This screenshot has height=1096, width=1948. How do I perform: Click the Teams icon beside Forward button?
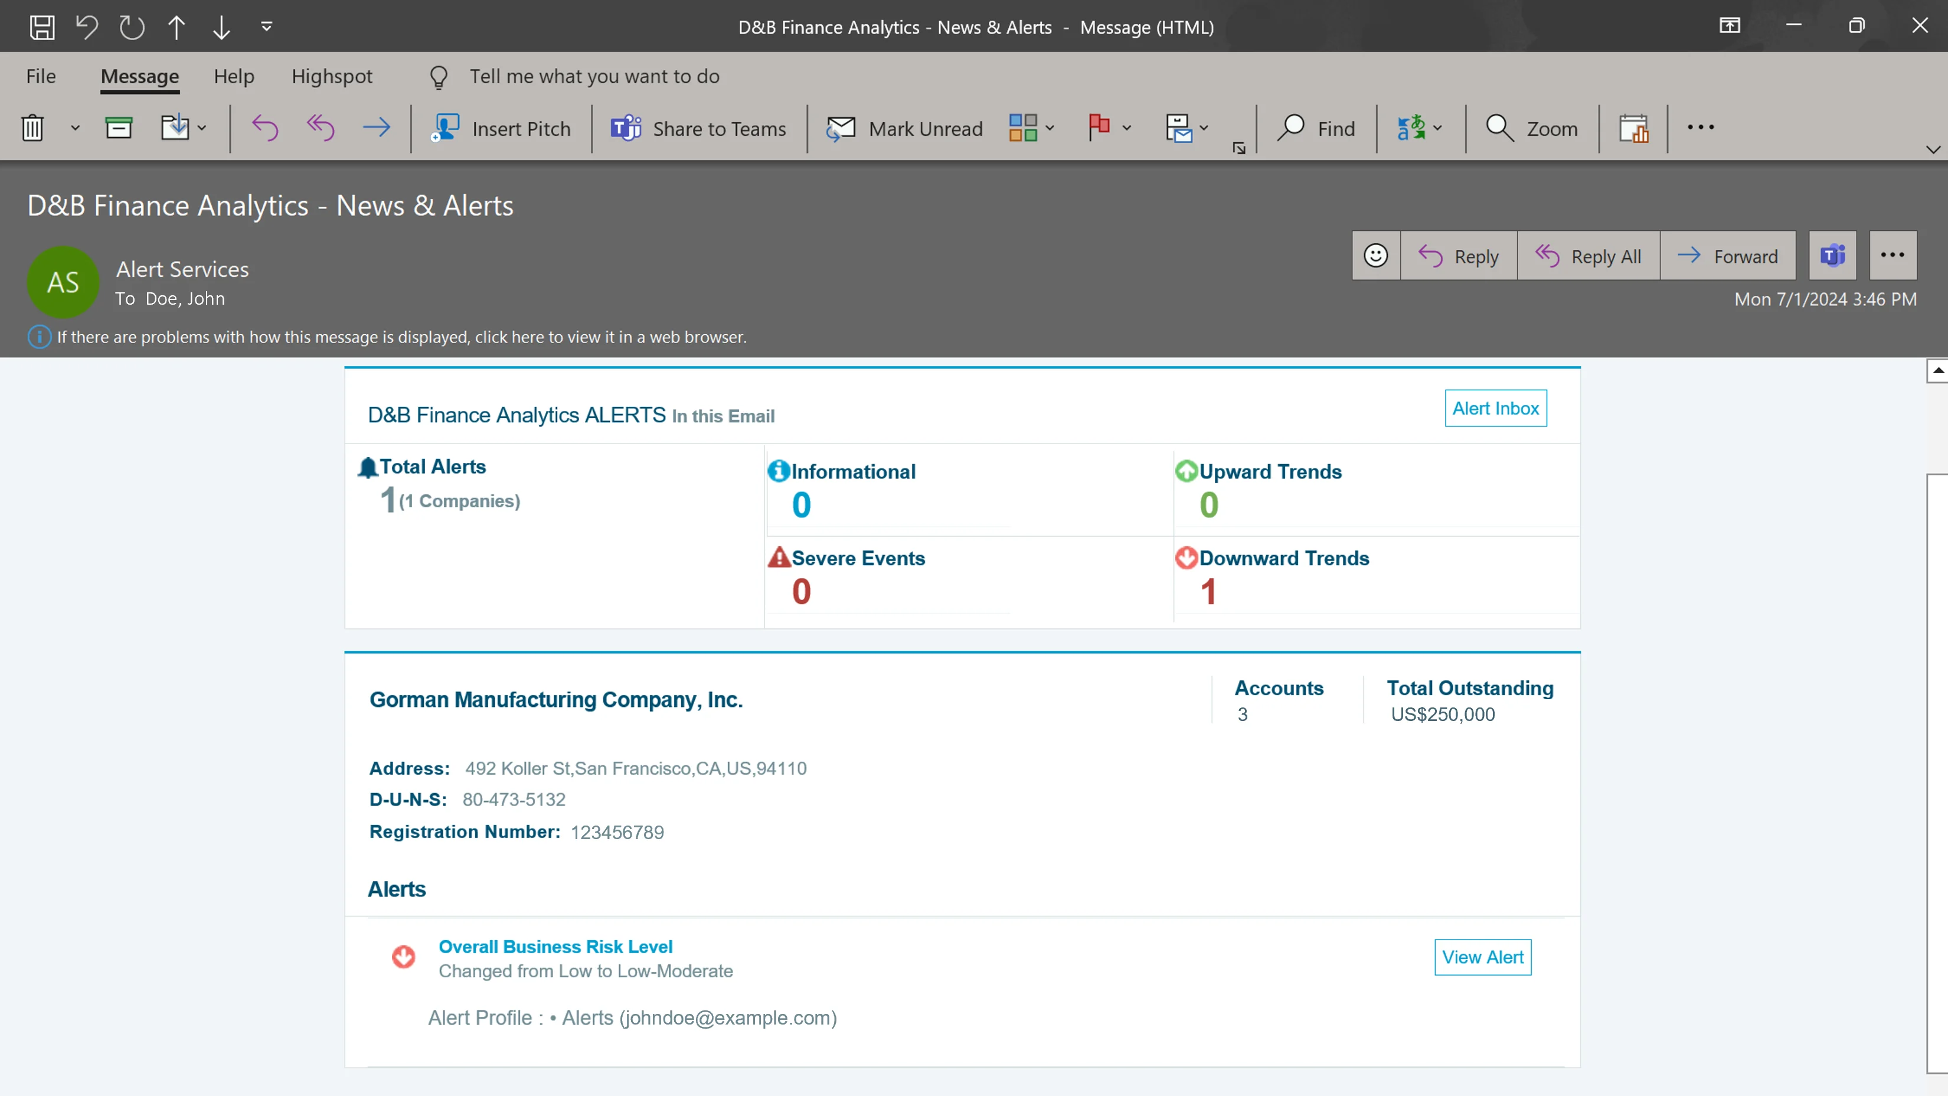[1832, 256]
